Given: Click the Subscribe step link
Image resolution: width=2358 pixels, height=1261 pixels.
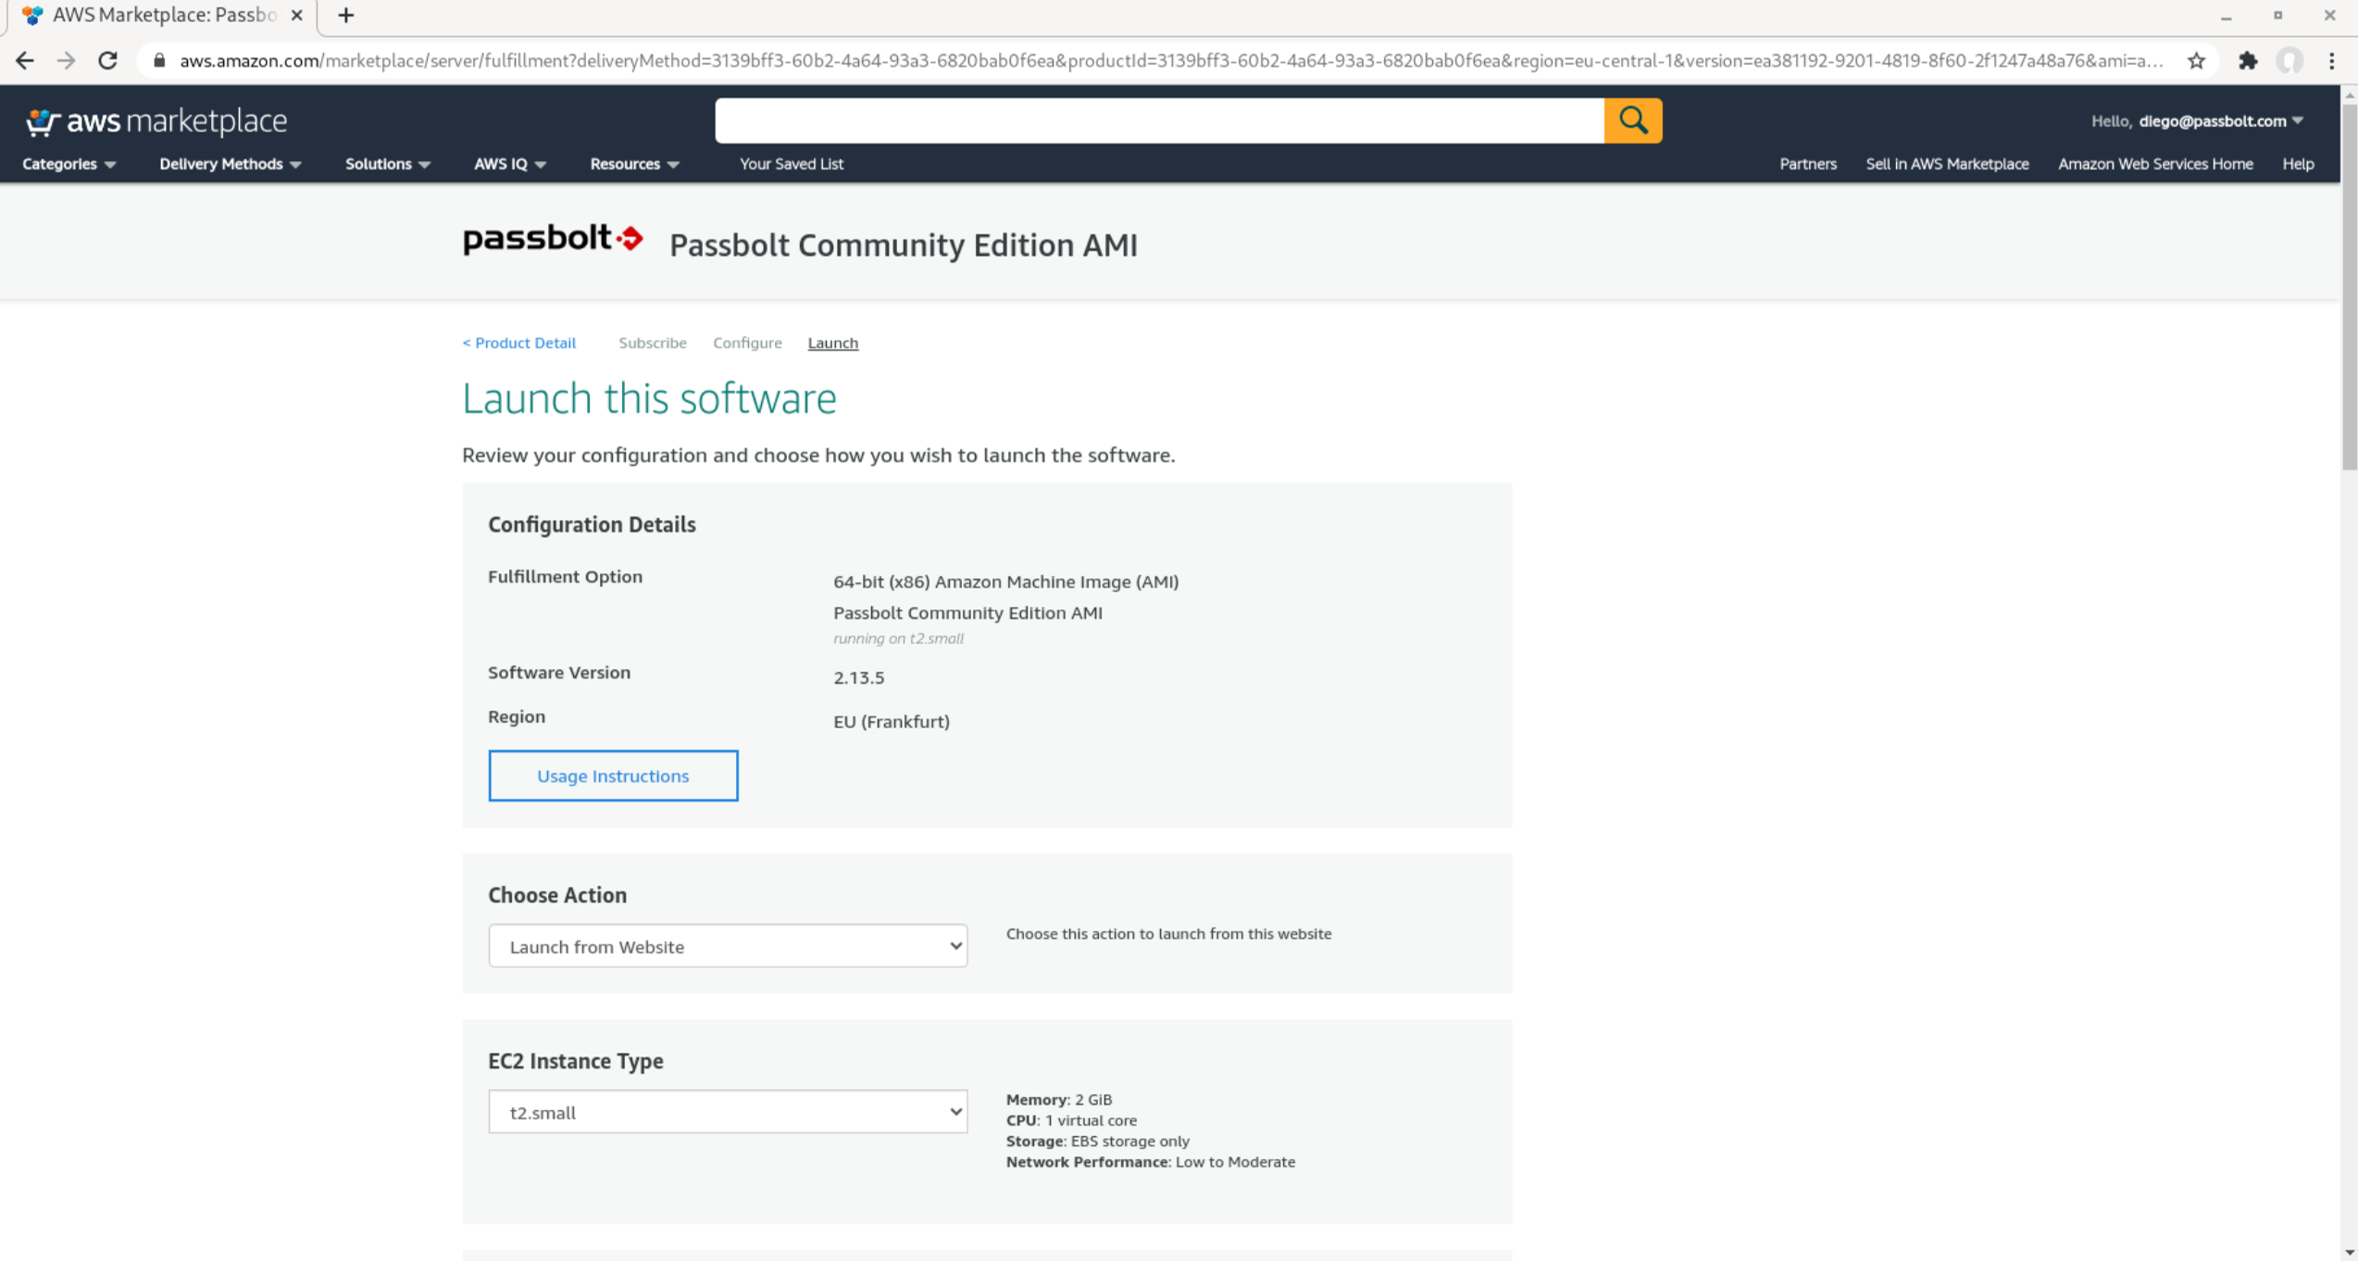Looking at the screenshot, I should pyautogui.click(x=654, y=343).
